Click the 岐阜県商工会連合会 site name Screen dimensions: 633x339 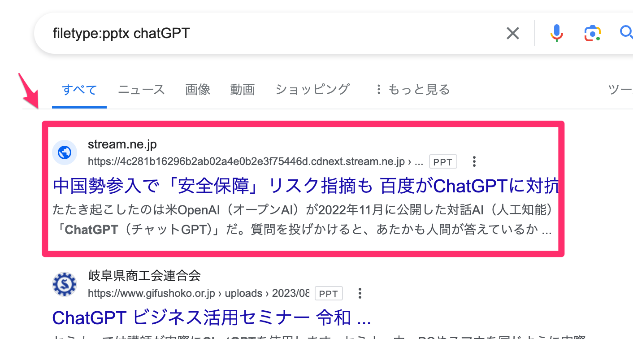(x=144, y=275)
